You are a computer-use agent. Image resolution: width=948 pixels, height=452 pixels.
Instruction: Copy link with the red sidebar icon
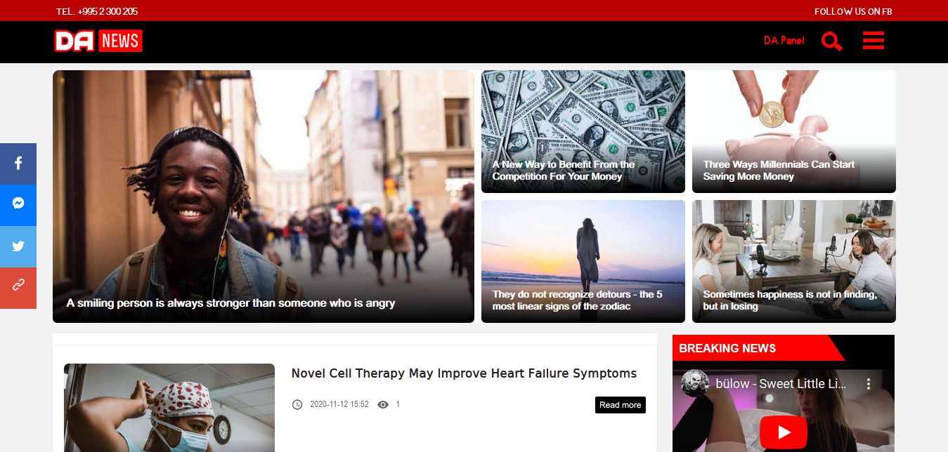(x=18, y=288)
